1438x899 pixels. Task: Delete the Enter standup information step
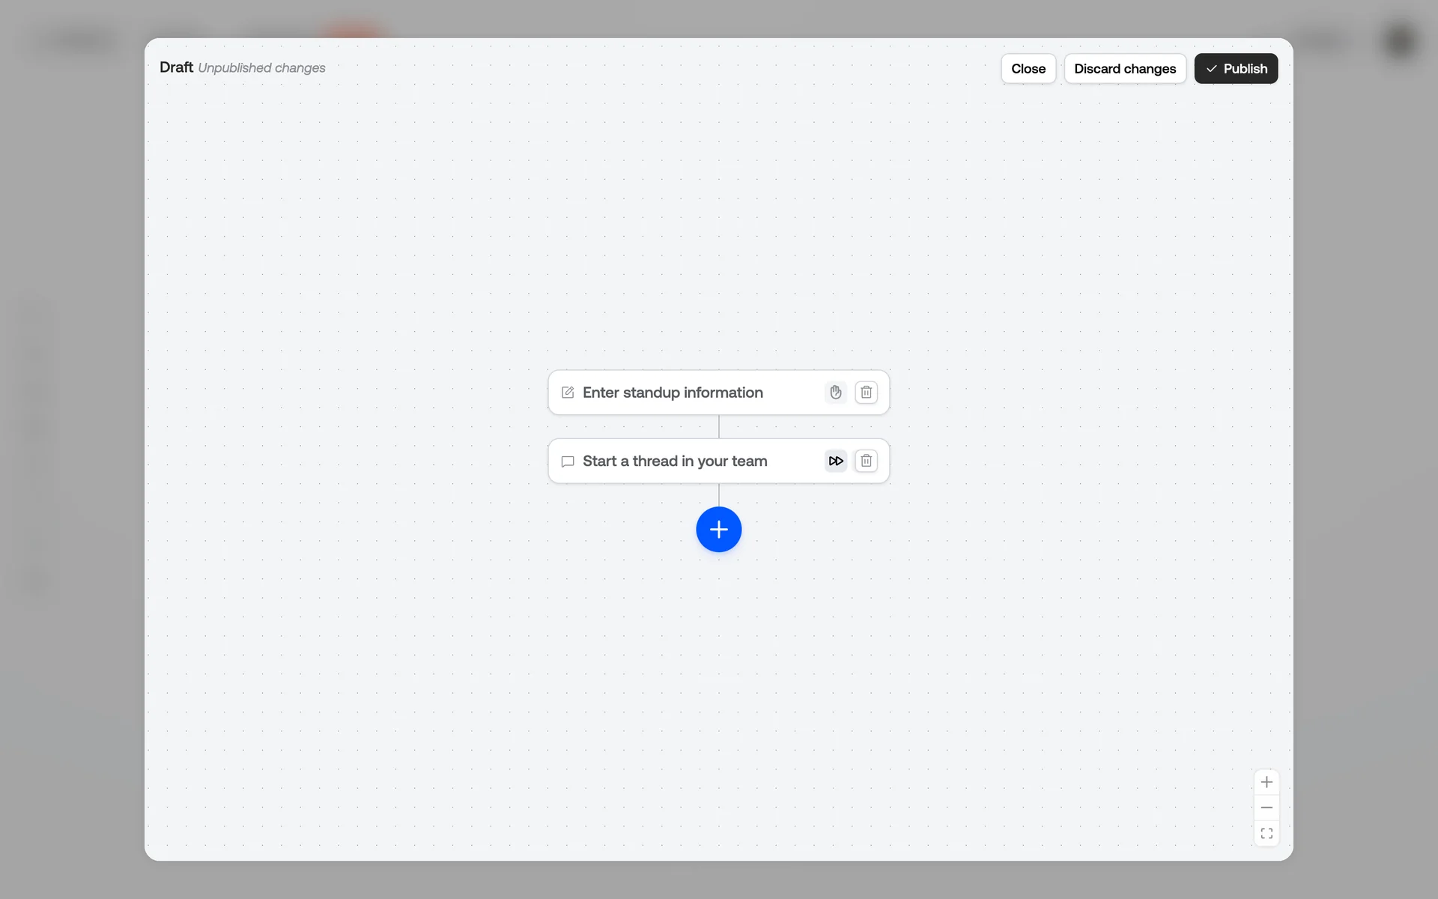[x=866, y=392]
